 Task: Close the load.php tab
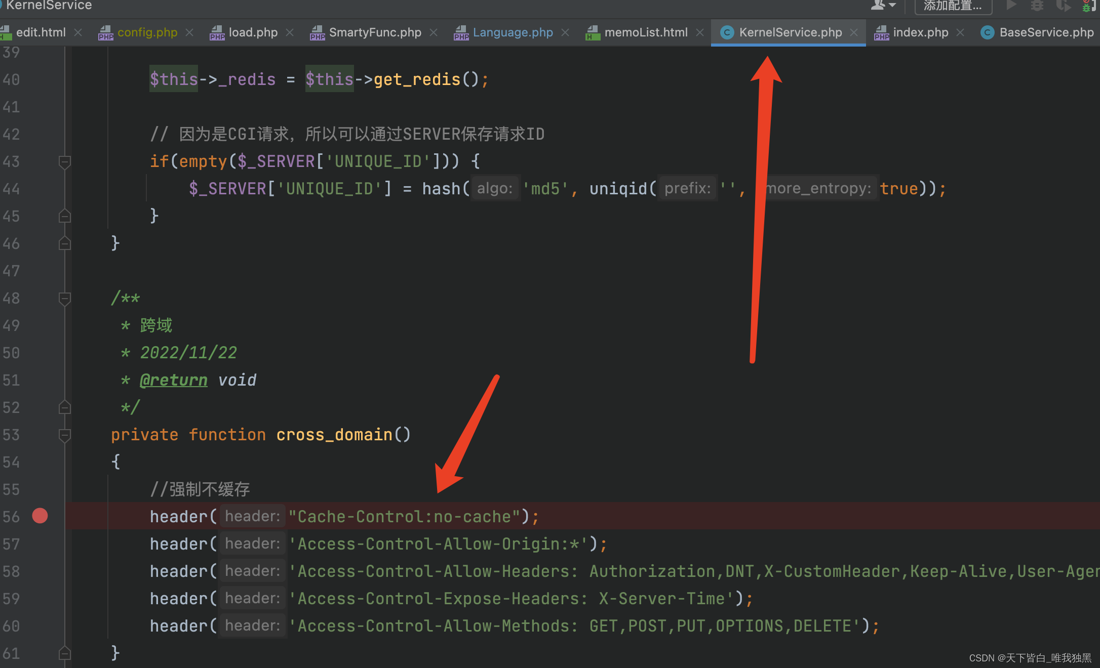(289, 32)
